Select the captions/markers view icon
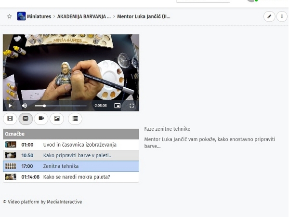 tap(26, 118)
